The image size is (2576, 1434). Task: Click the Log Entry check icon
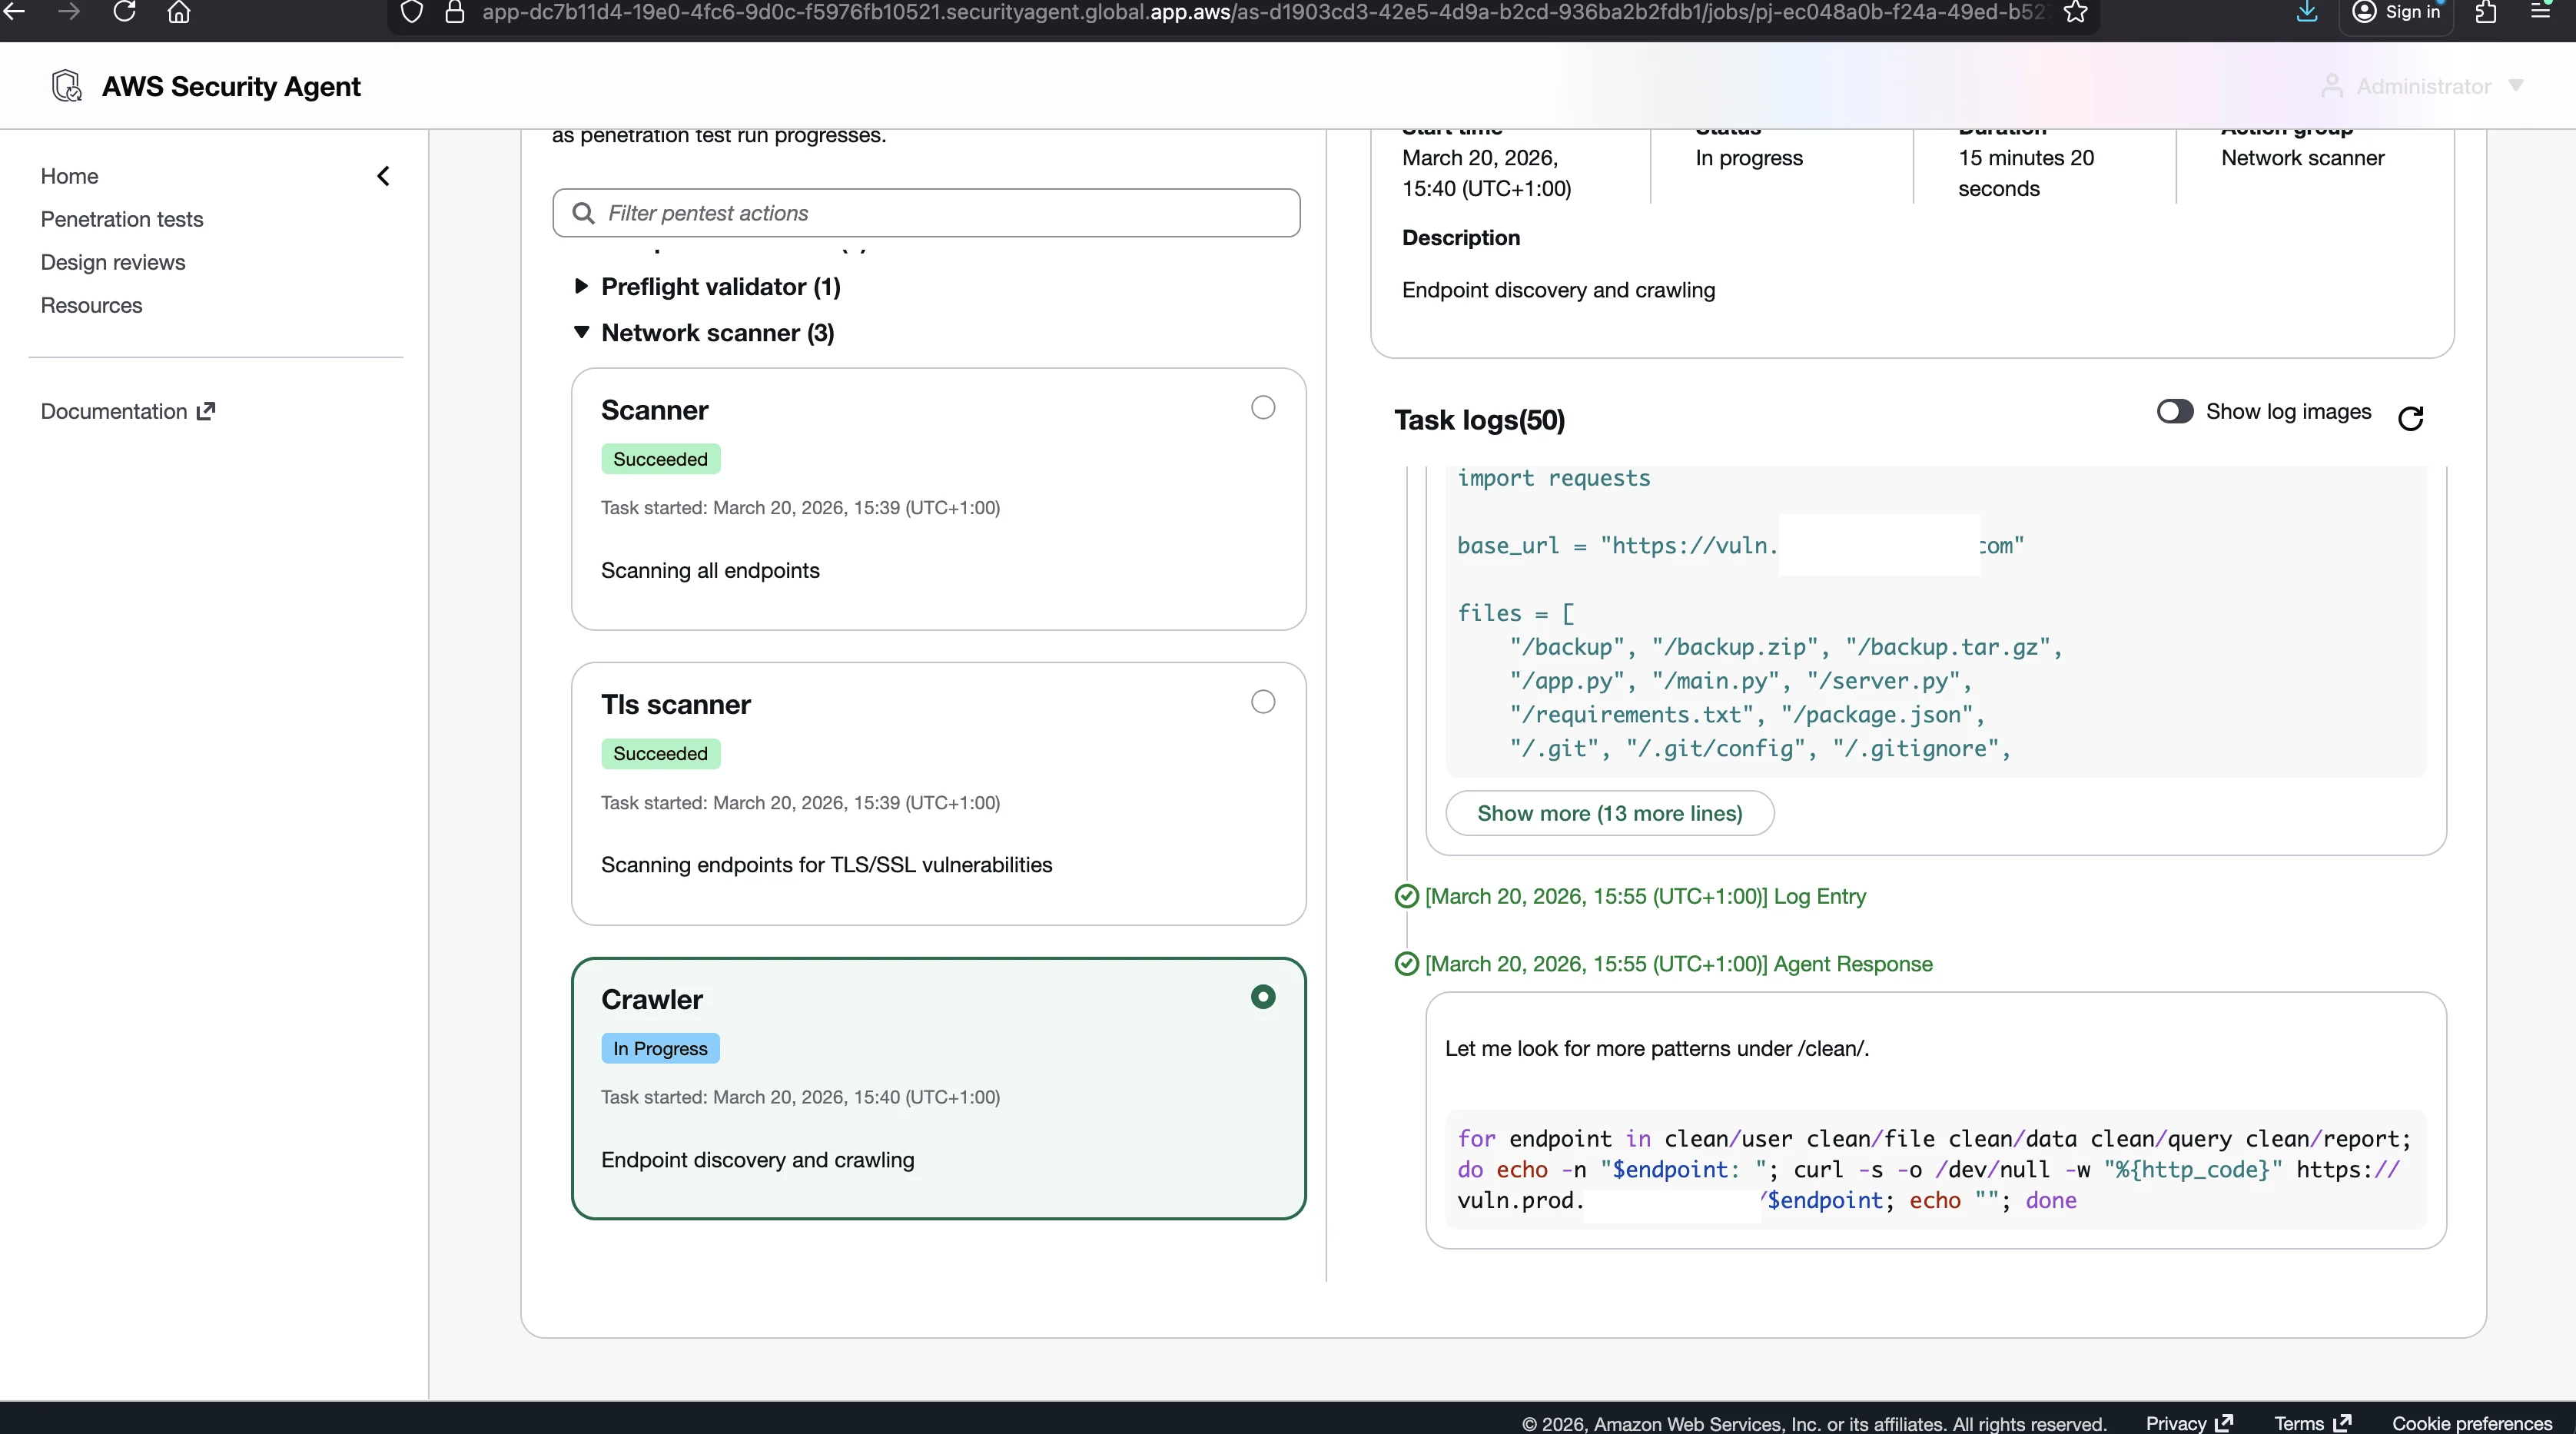[1406, 896]
